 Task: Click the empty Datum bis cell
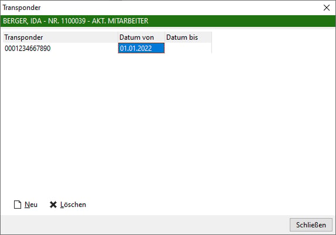click(188, 48)
